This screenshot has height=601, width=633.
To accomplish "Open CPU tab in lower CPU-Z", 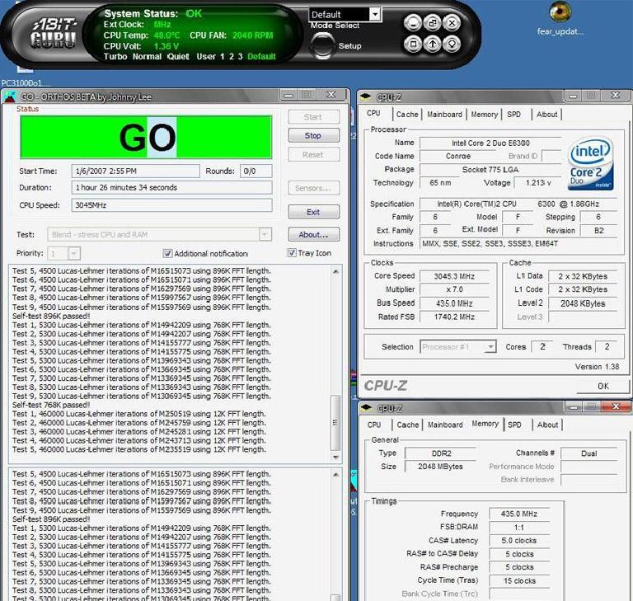I will click(x=374, y=425).
